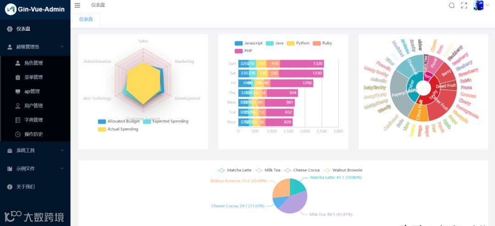The image size is (495, 226).
Task: Click the Mon PHP bar showing 820
Action: coord(279,122)
